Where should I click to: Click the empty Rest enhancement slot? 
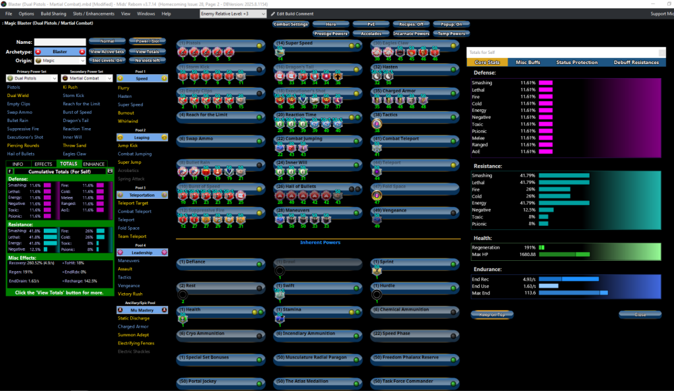(x=183, y=294)
